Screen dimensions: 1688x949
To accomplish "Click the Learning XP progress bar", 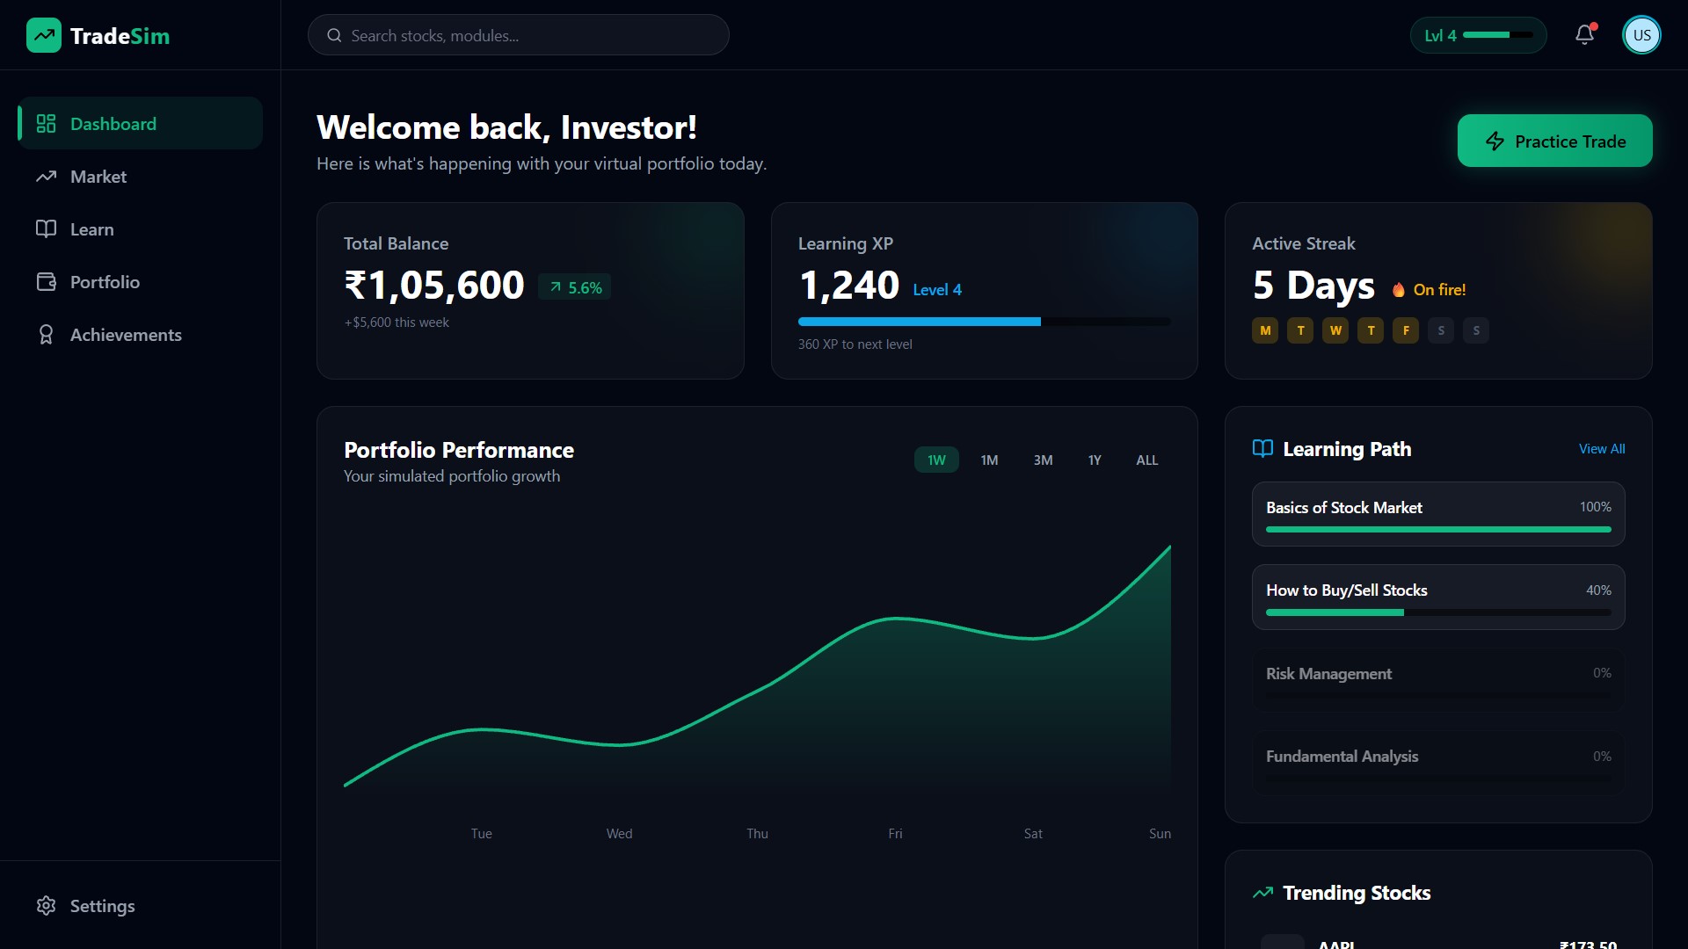I will (x=984, y=322).
